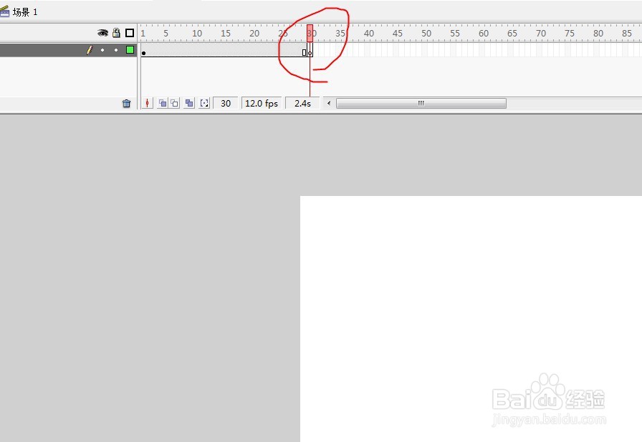Screen dimensions: 642x442
Task: Click frame number 55 on timeline ruler
Action: point(455,34)
